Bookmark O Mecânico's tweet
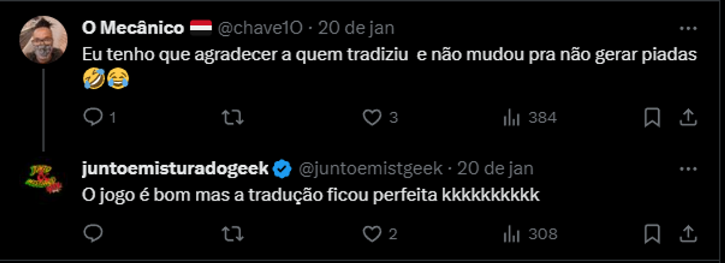 point(652,118)
